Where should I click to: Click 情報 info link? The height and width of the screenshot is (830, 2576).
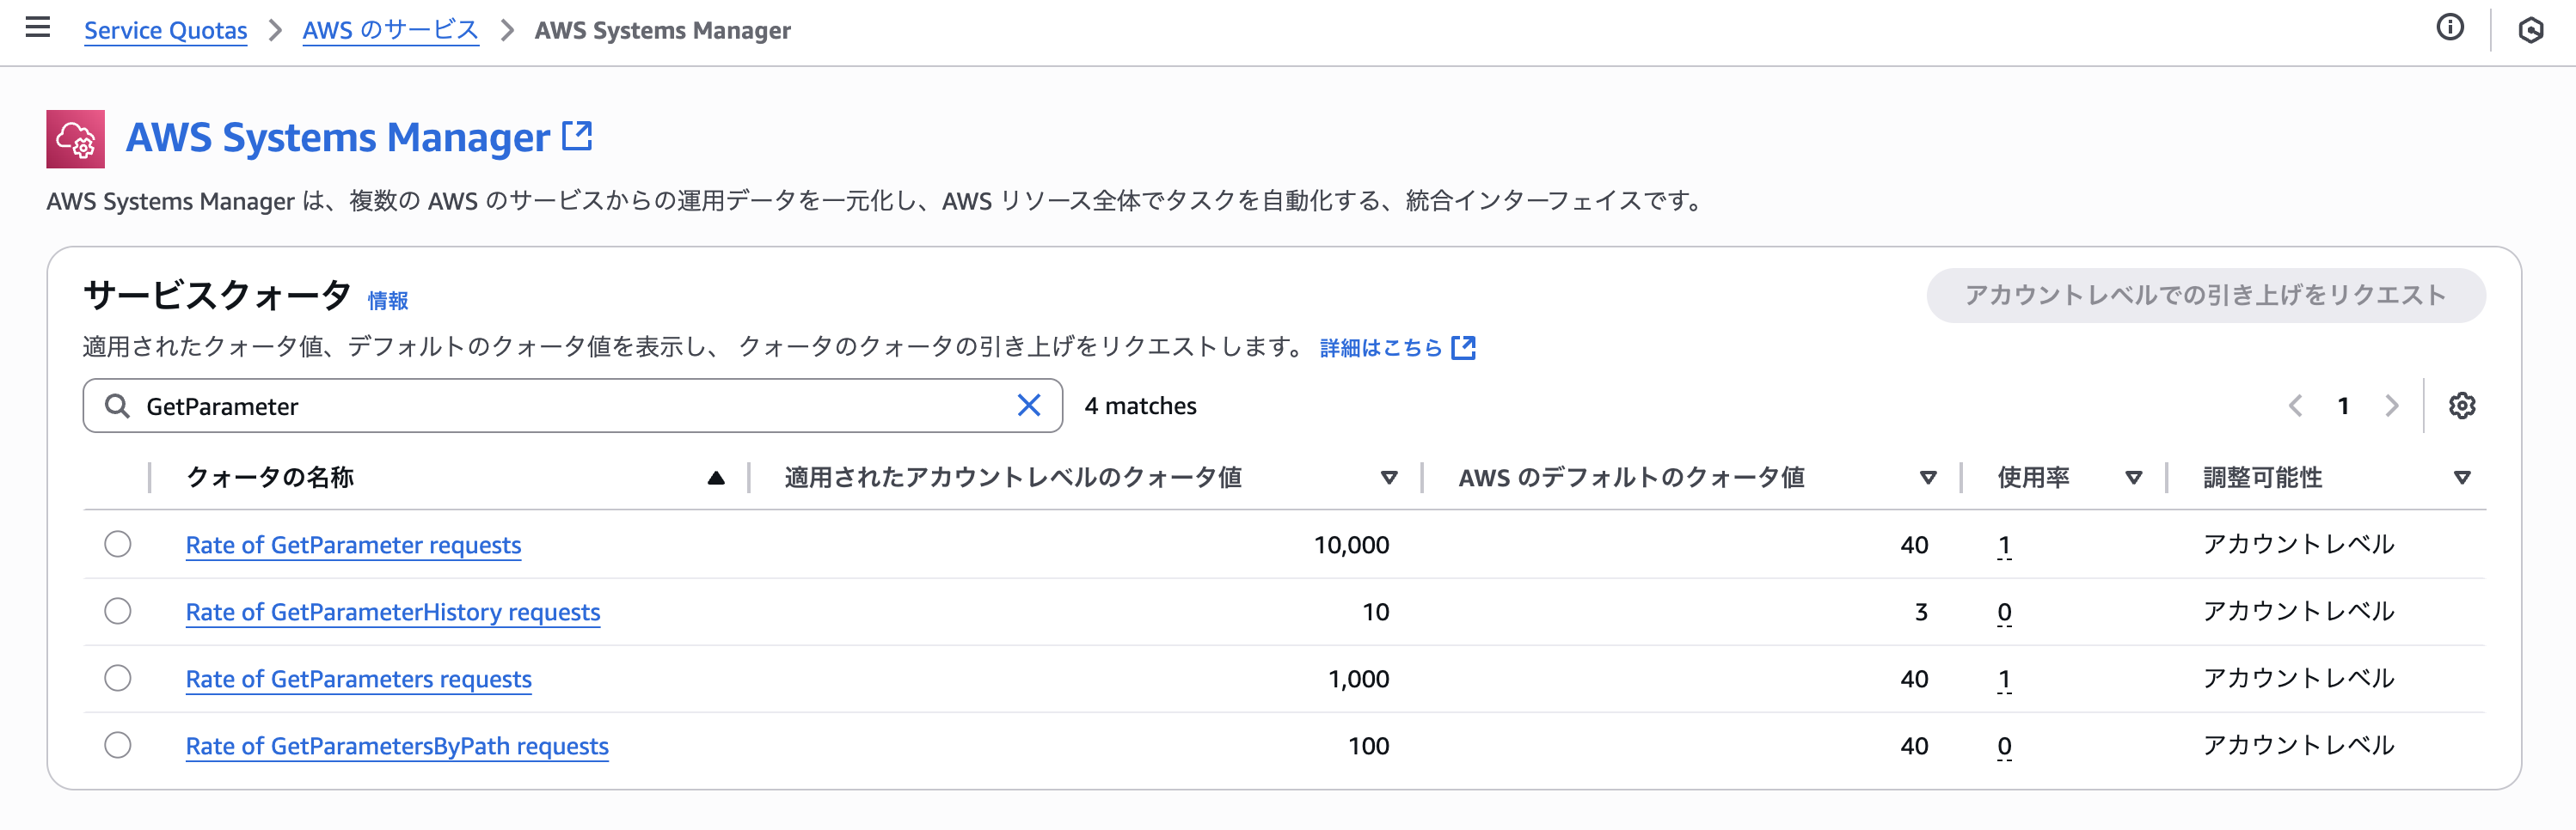coord(388,301)
